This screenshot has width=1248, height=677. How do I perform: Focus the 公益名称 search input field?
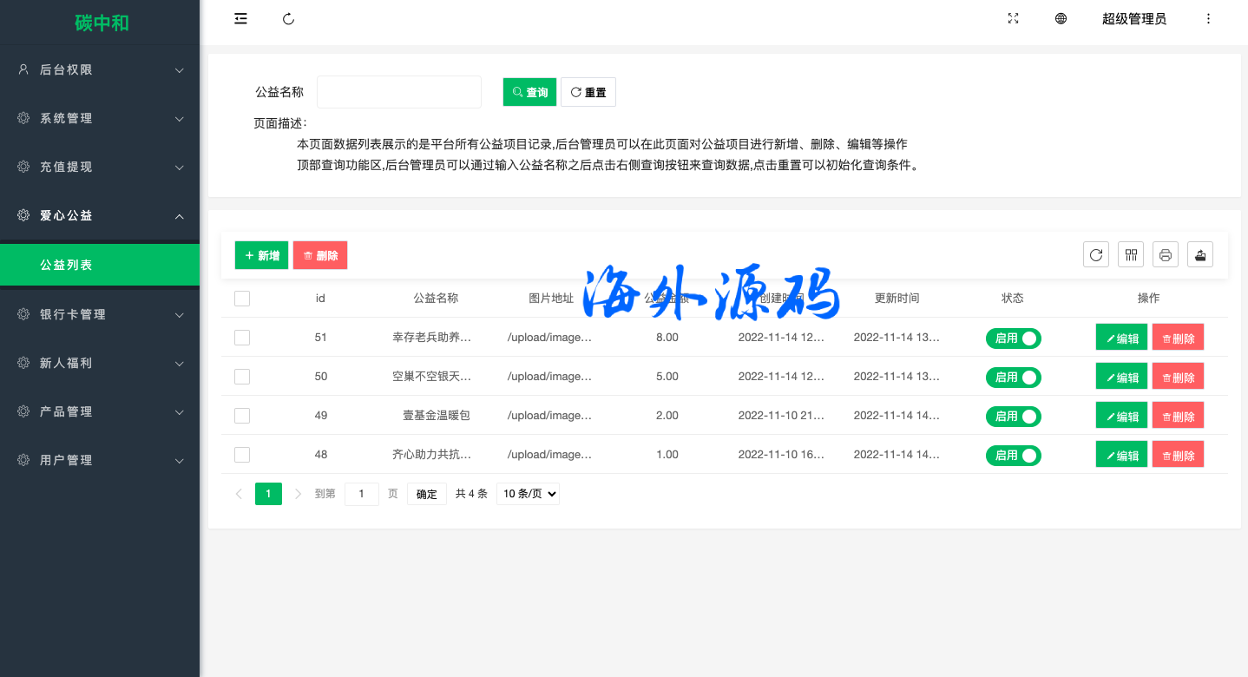(x=399, y=92)
